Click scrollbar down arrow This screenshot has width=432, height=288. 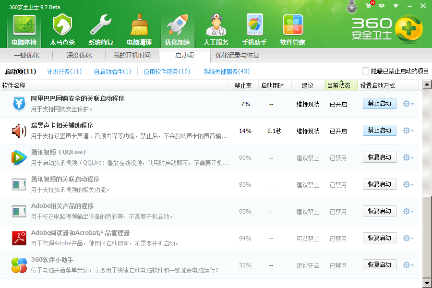click(427, 283)
